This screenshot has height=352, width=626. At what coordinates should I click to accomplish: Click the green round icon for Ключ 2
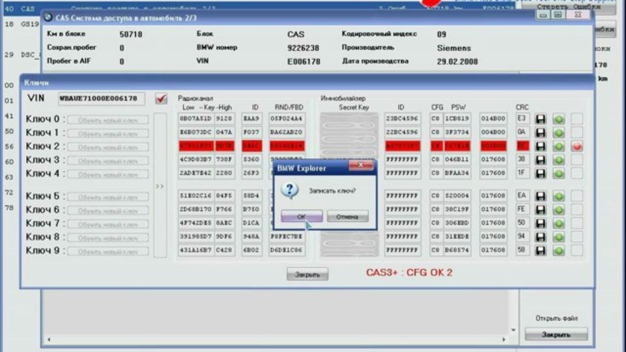pyautogui.click(x=559, y=146)
